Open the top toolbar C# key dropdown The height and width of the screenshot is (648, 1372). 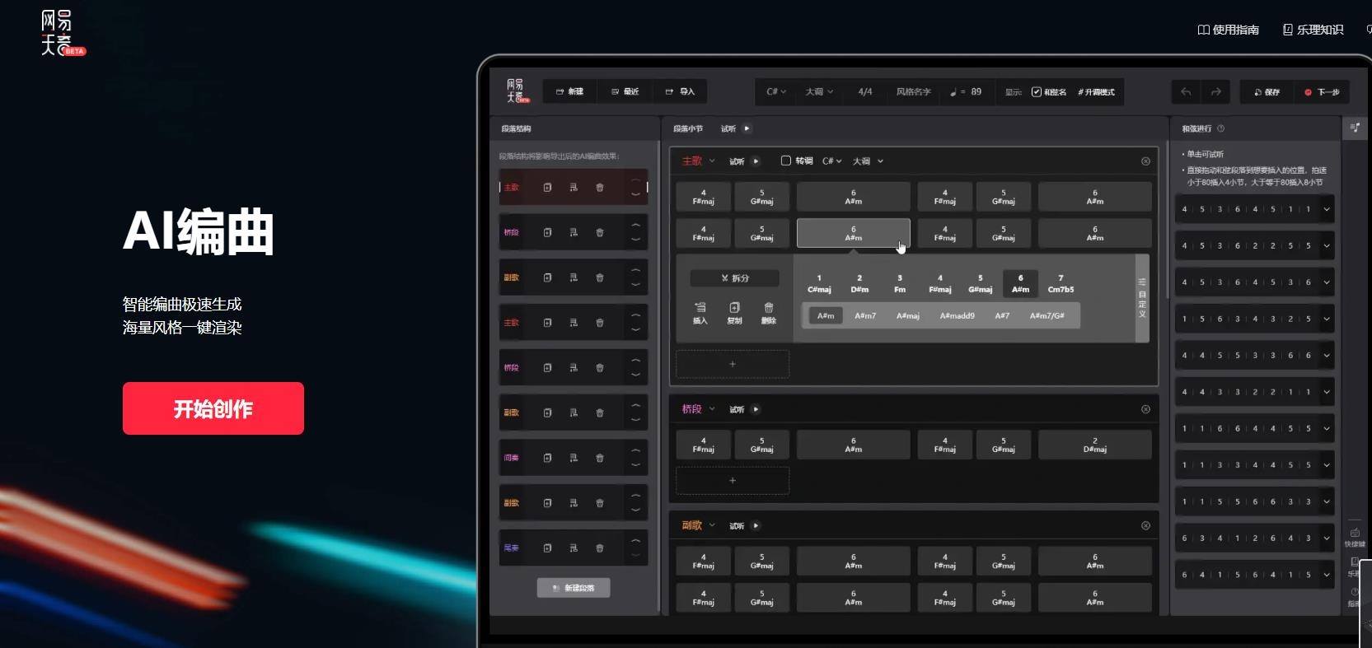[776, 91]
